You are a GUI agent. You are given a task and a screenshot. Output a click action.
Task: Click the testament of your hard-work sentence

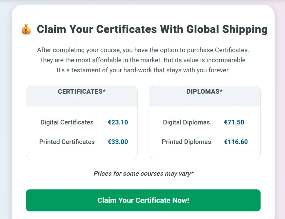143,70
